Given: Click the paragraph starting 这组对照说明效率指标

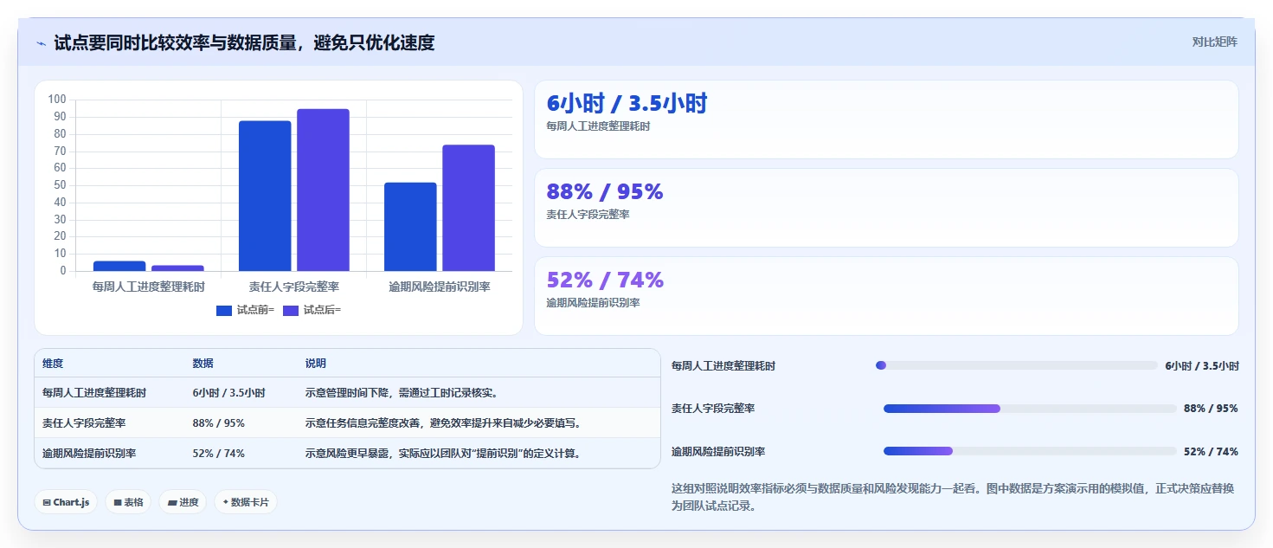Looking at the screenshot, I should coord(953,497).
